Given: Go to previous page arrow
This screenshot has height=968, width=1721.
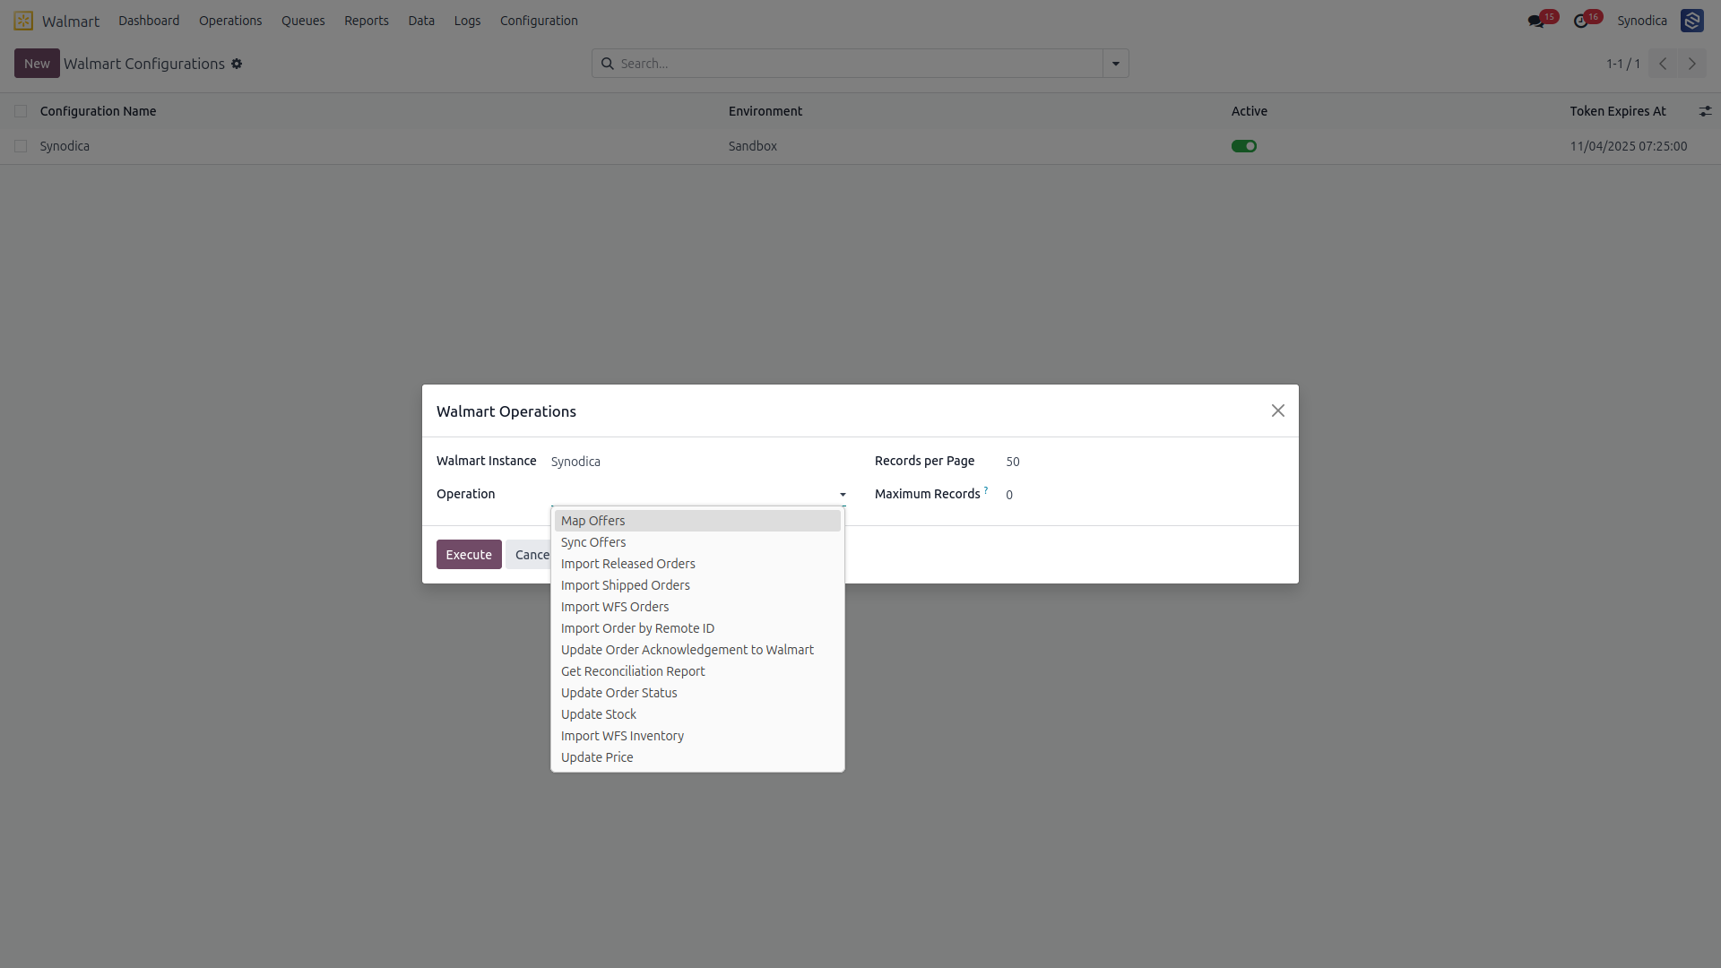Looking at the screenshot, I should [1663, 64].
